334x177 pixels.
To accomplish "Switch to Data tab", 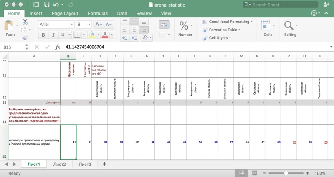I will 122,13.
